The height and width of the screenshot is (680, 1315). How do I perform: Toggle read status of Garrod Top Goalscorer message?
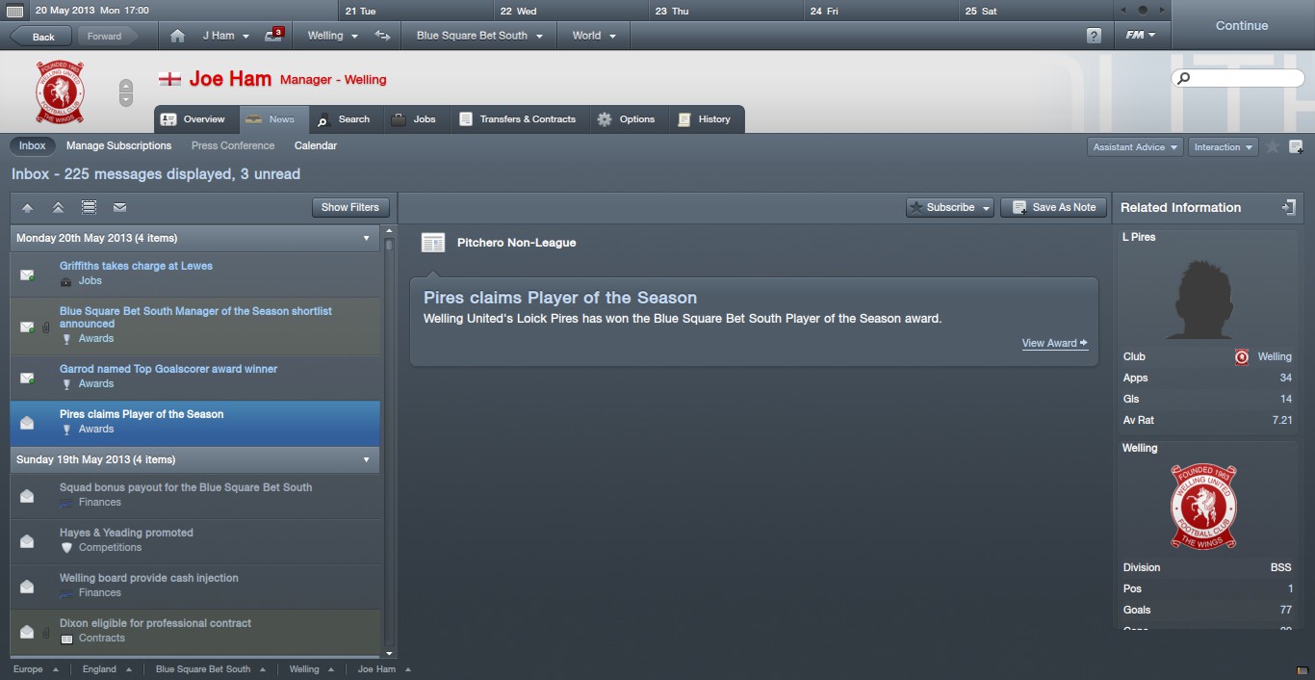27,379
